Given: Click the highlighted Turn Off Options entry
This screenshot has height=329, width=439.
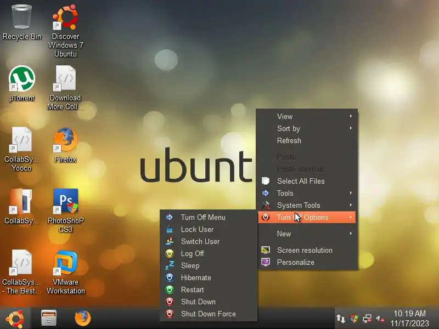Looking at the screenshot, I should [x=307, y=217].
